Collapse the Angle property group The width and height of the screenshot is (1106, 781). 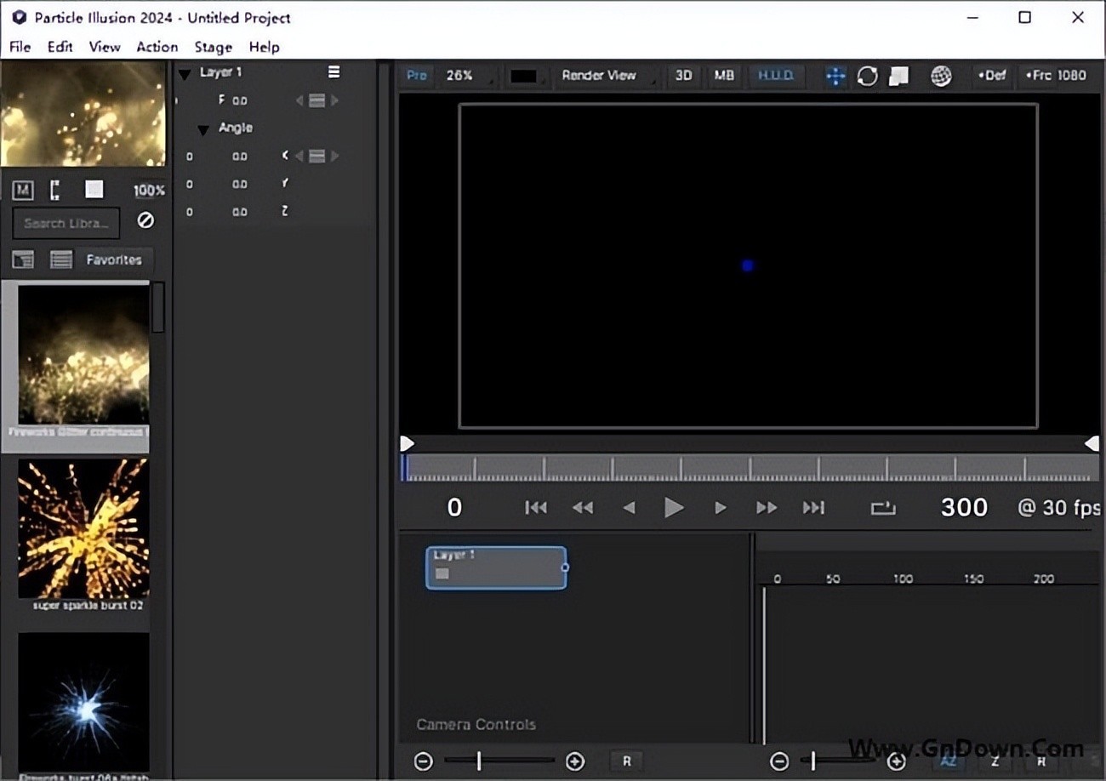[x=203, y=130]
